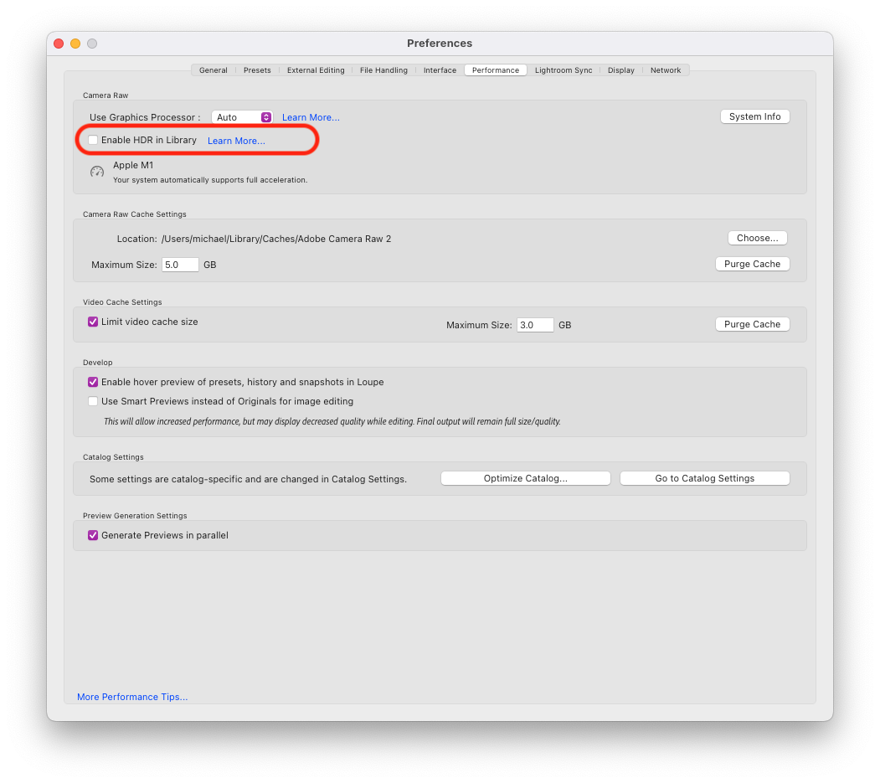Choose a new Camera Raw cache location

(757, 238)
